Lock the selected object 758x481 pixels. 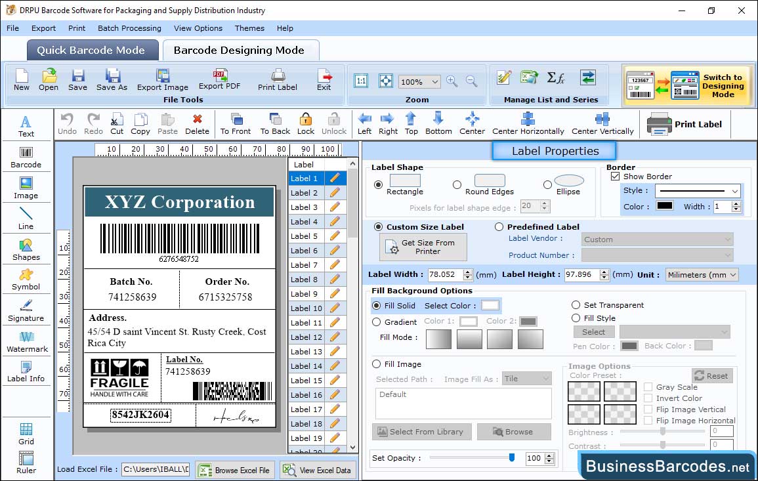click(x=306, y=124)
